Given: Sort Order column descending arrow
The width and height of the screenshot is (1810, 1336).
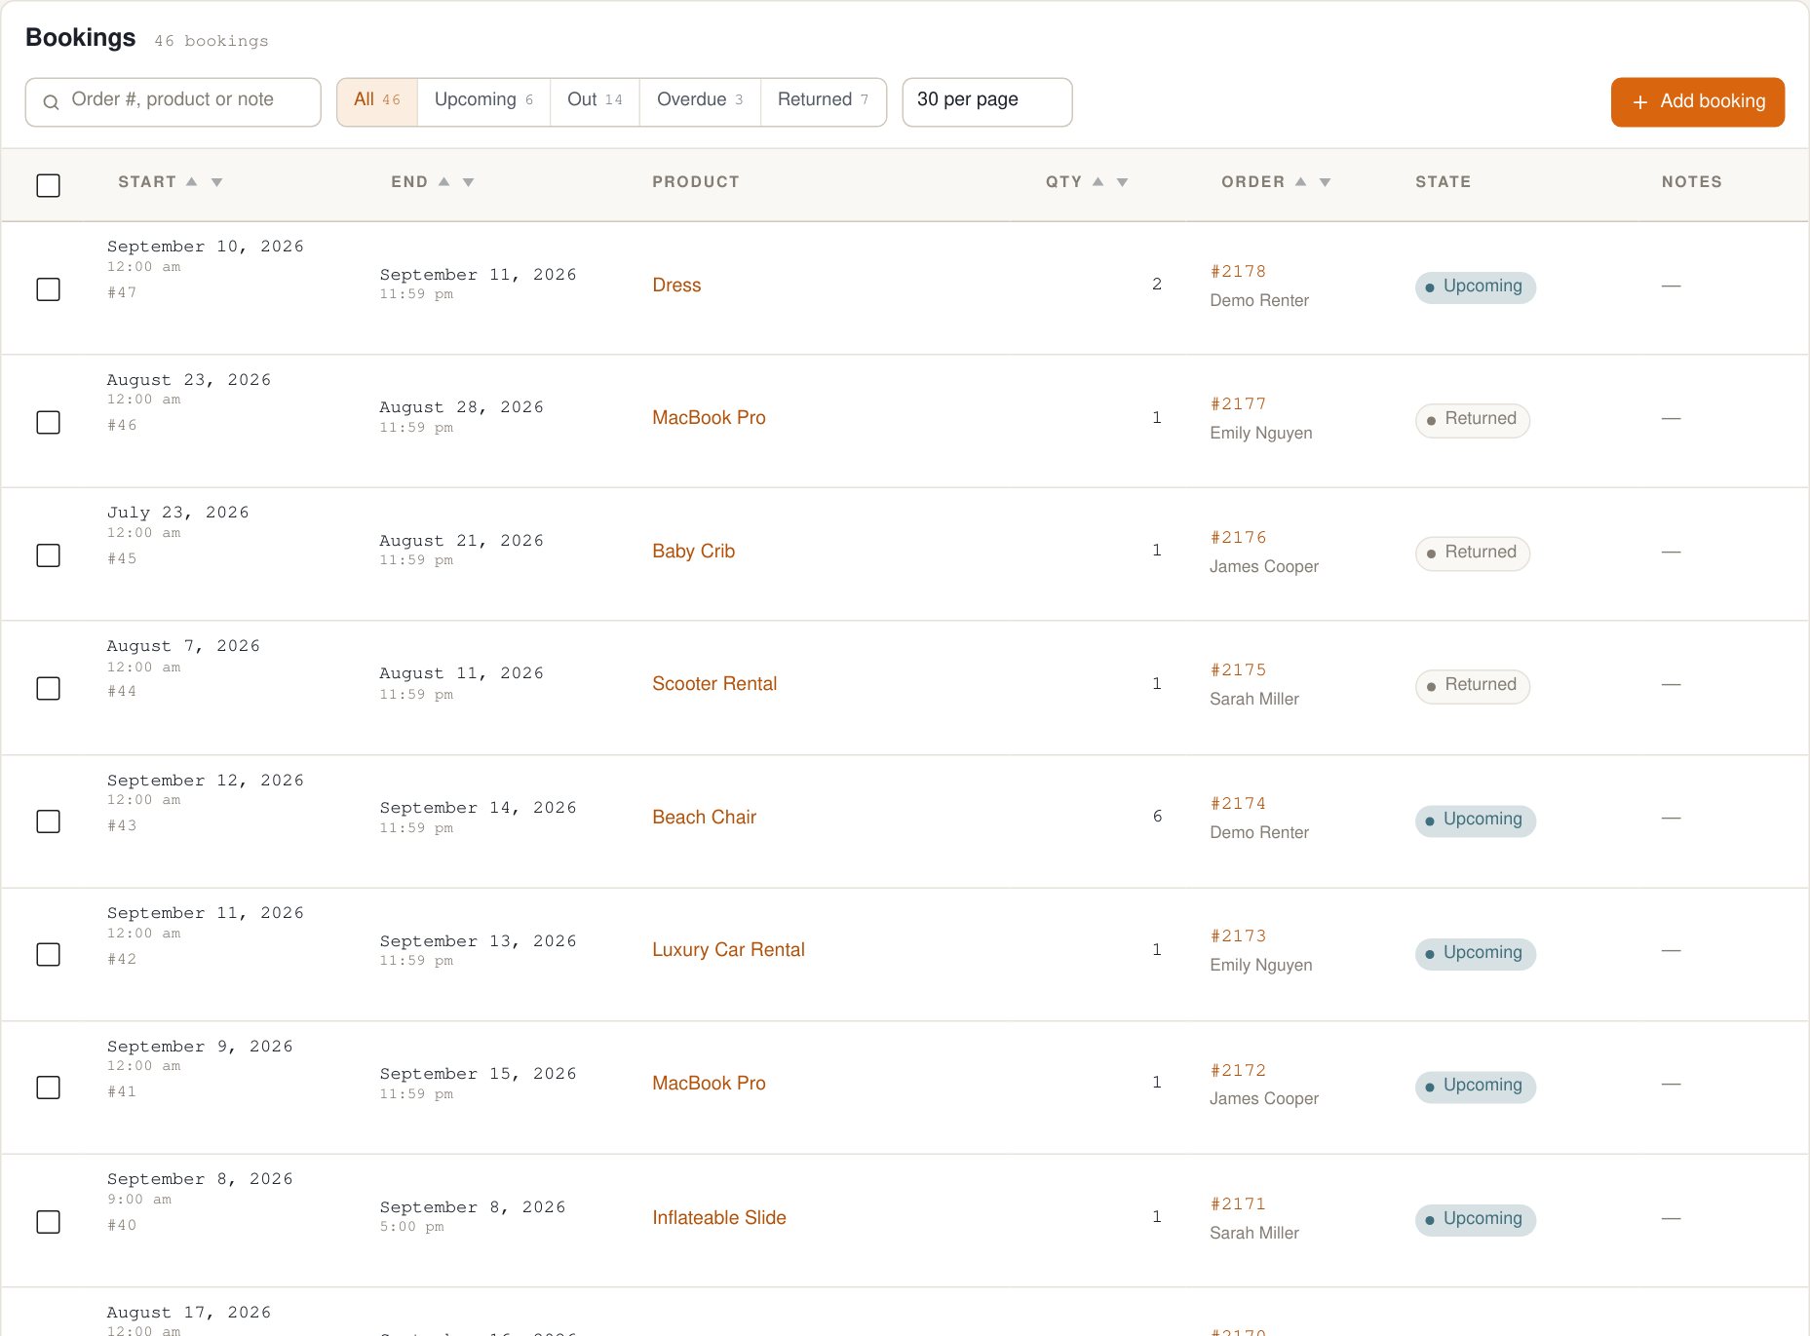Looking at the screenshot, I should (1326, 182).
